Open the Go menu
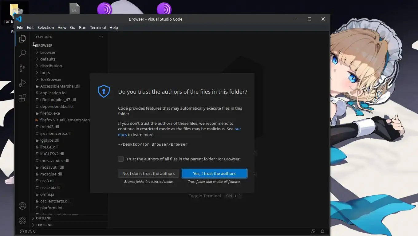 coord(73,27)
